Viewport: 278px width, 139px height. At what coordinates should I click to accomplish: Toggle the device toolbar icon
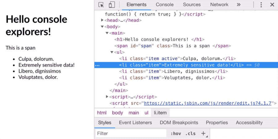[x=112, y=5]
